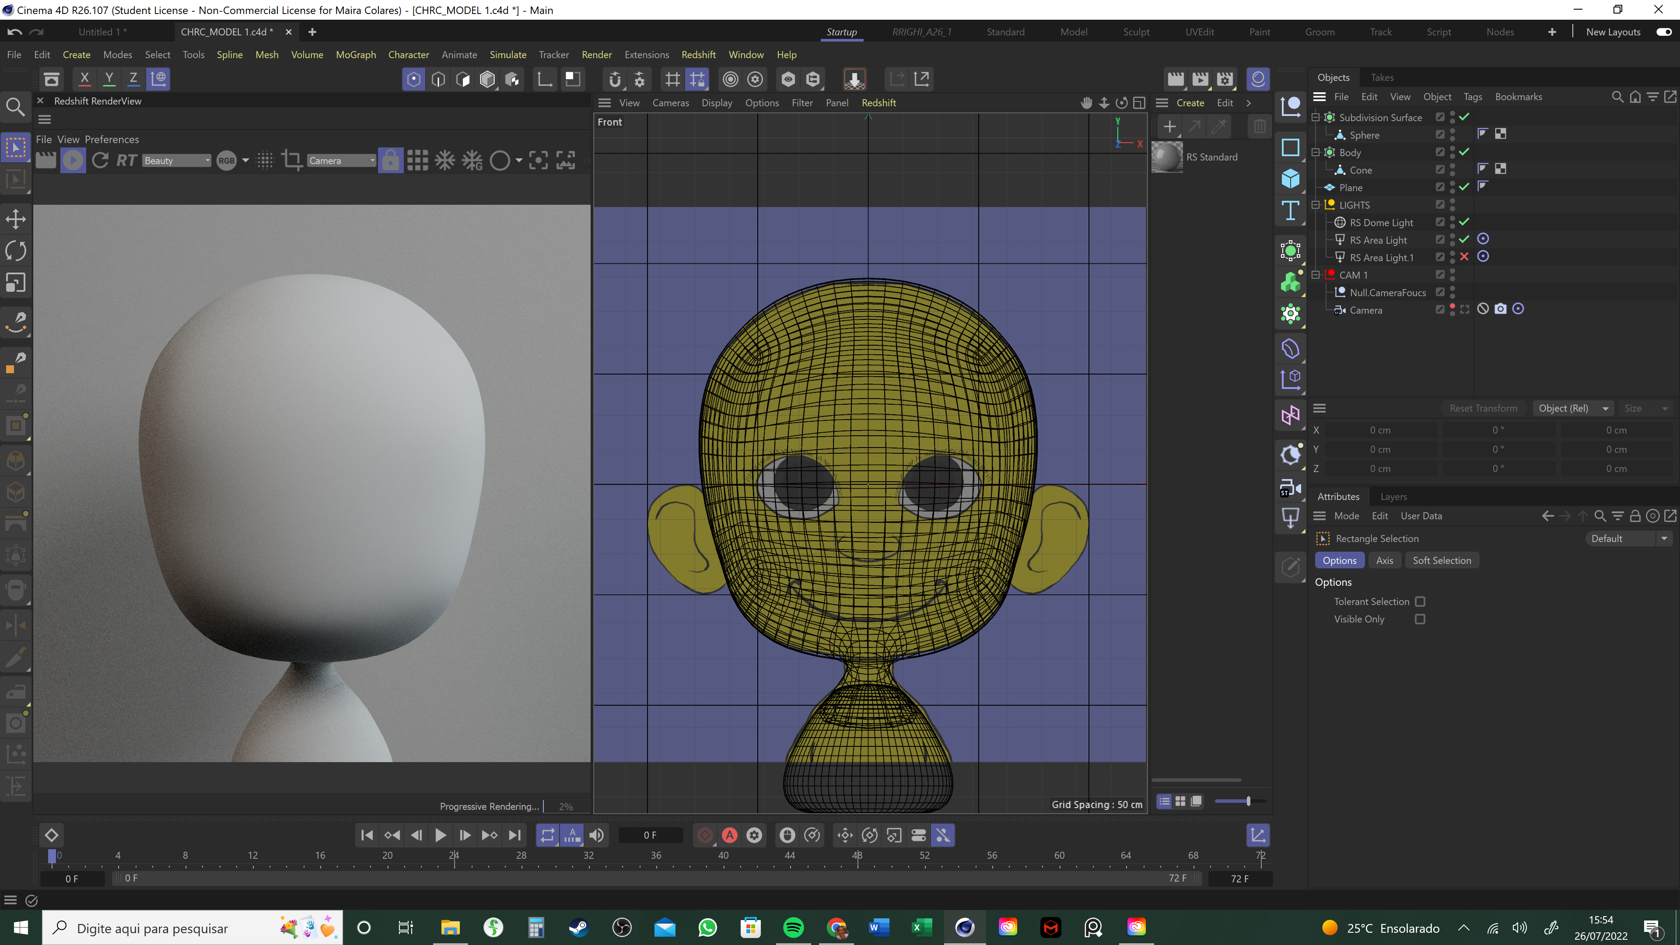Click the Text spline tool icon
The image size is (1680, 945).
[x=1290, y=210]
